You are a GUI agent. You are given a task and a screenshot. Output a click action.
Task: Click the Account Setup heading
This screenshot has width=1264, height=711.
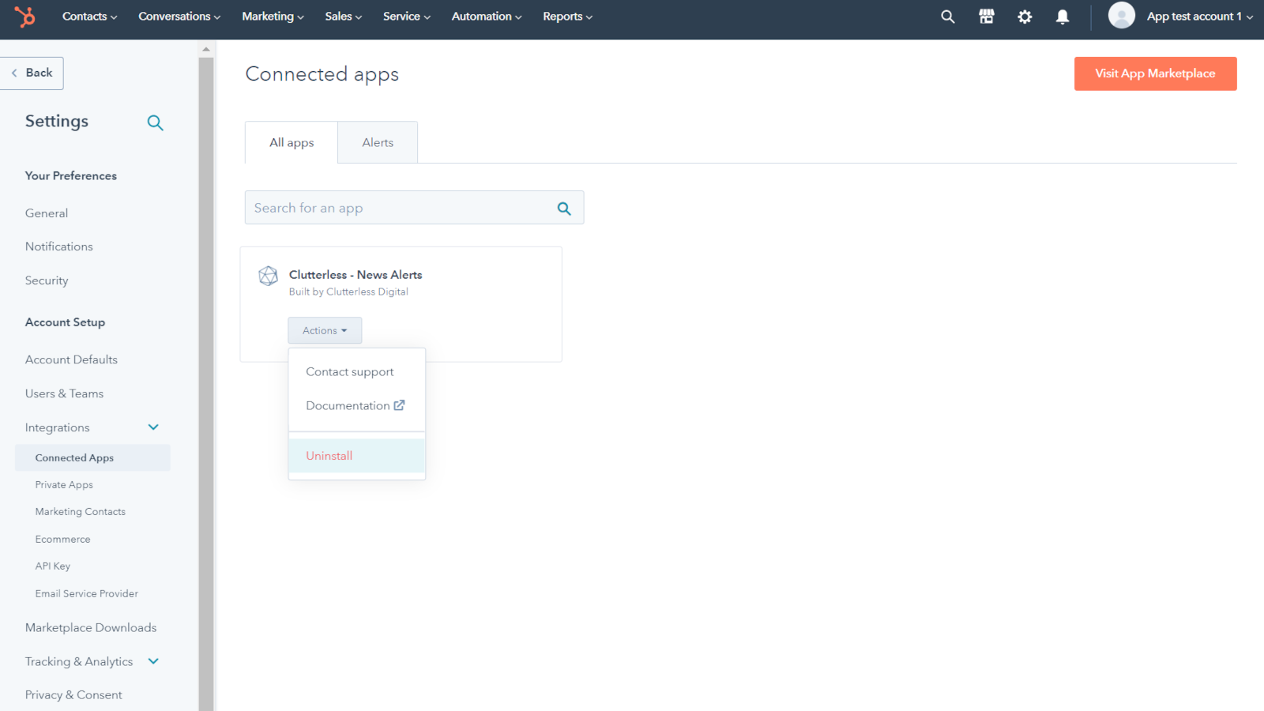pyautogui.click(x=65, y=322)
